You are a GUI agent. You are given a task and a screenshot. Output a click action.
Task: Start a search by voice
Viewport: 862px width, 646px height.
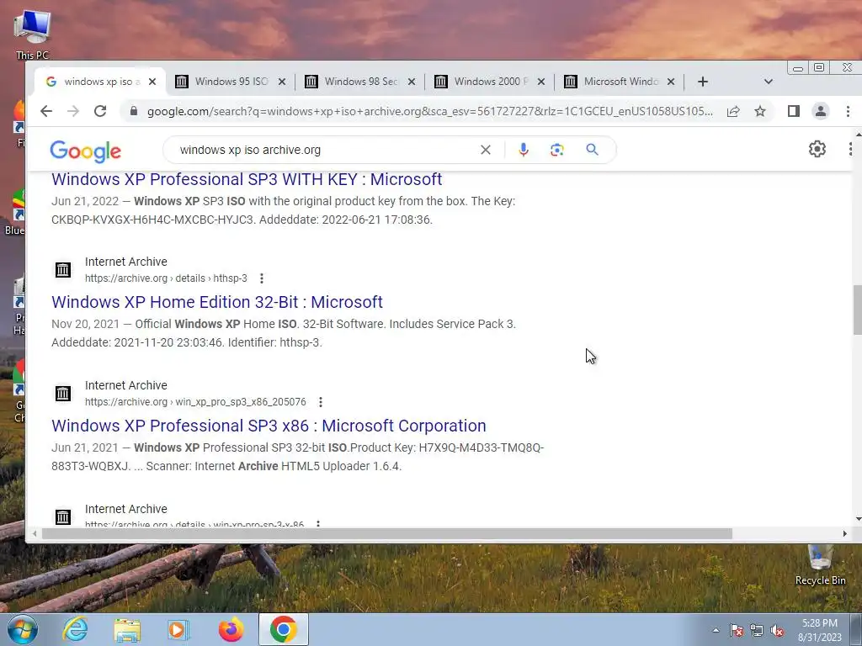524,150
